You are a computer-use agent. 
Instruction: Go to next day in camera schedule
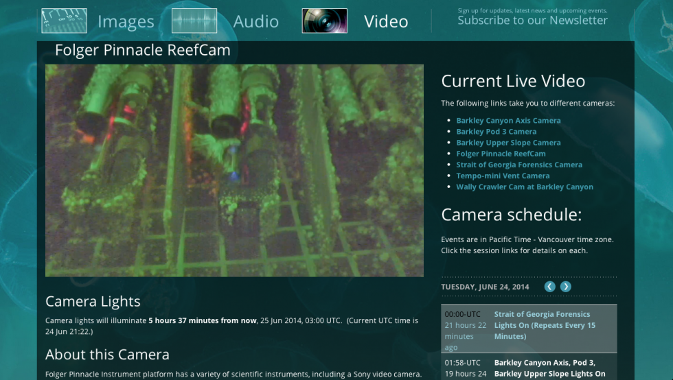566,287
